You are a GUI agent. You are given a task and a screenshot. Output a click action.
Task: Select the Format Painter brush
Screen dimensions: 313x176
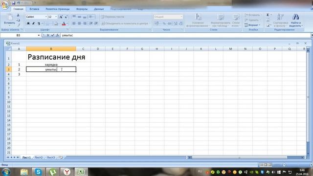click(x=18, y=25)
